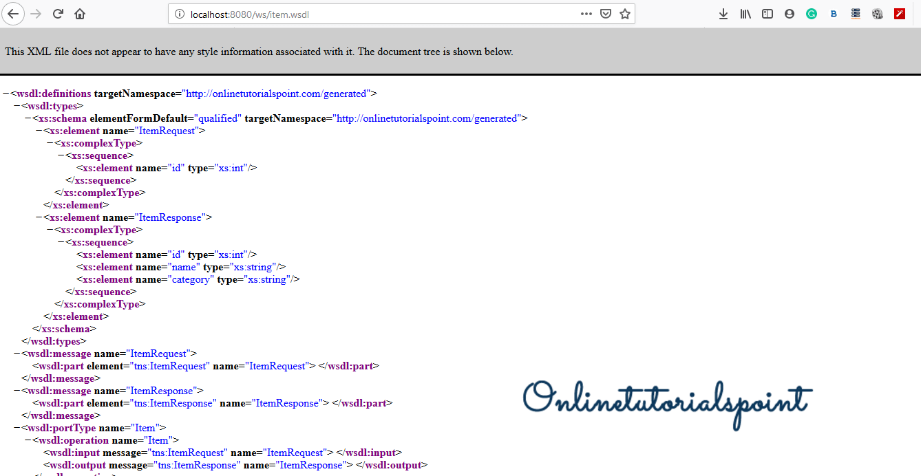Collapse the wsdl:definitions root node
921x476 pixels.
pyautogui.click(x=6, y=94)
